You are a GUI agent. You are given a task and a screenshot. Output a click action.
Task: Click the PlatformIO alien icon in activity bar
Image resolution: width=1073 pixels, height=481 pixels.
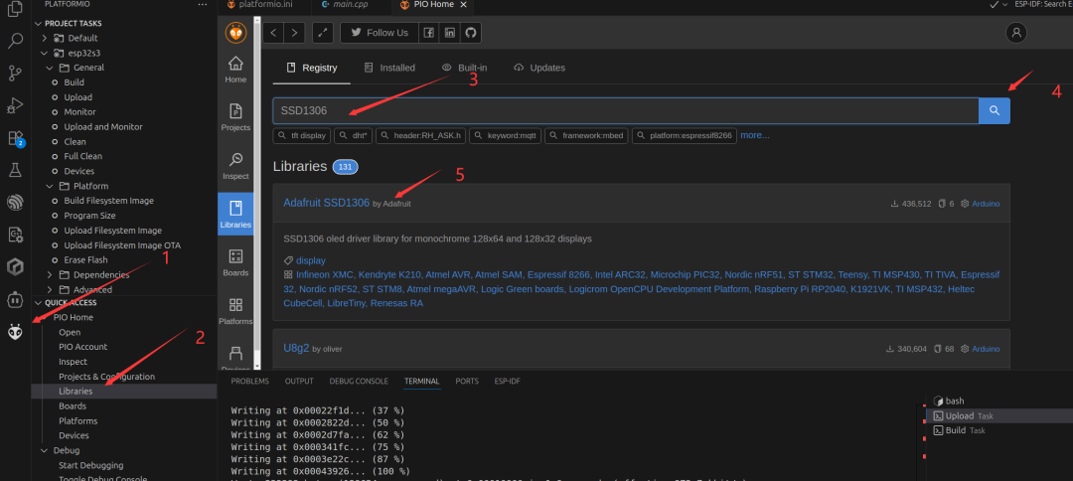point(15,333)
